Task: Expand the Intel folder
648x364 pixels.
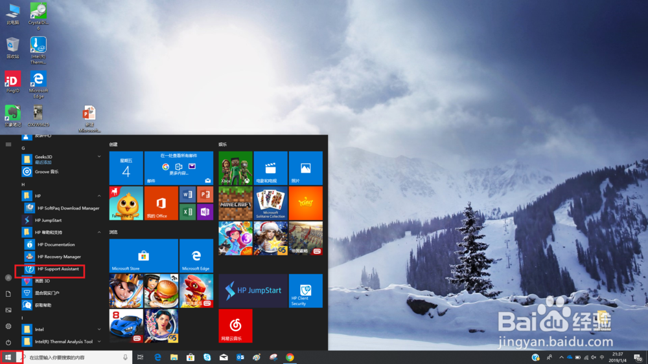Action: (99, 329)
